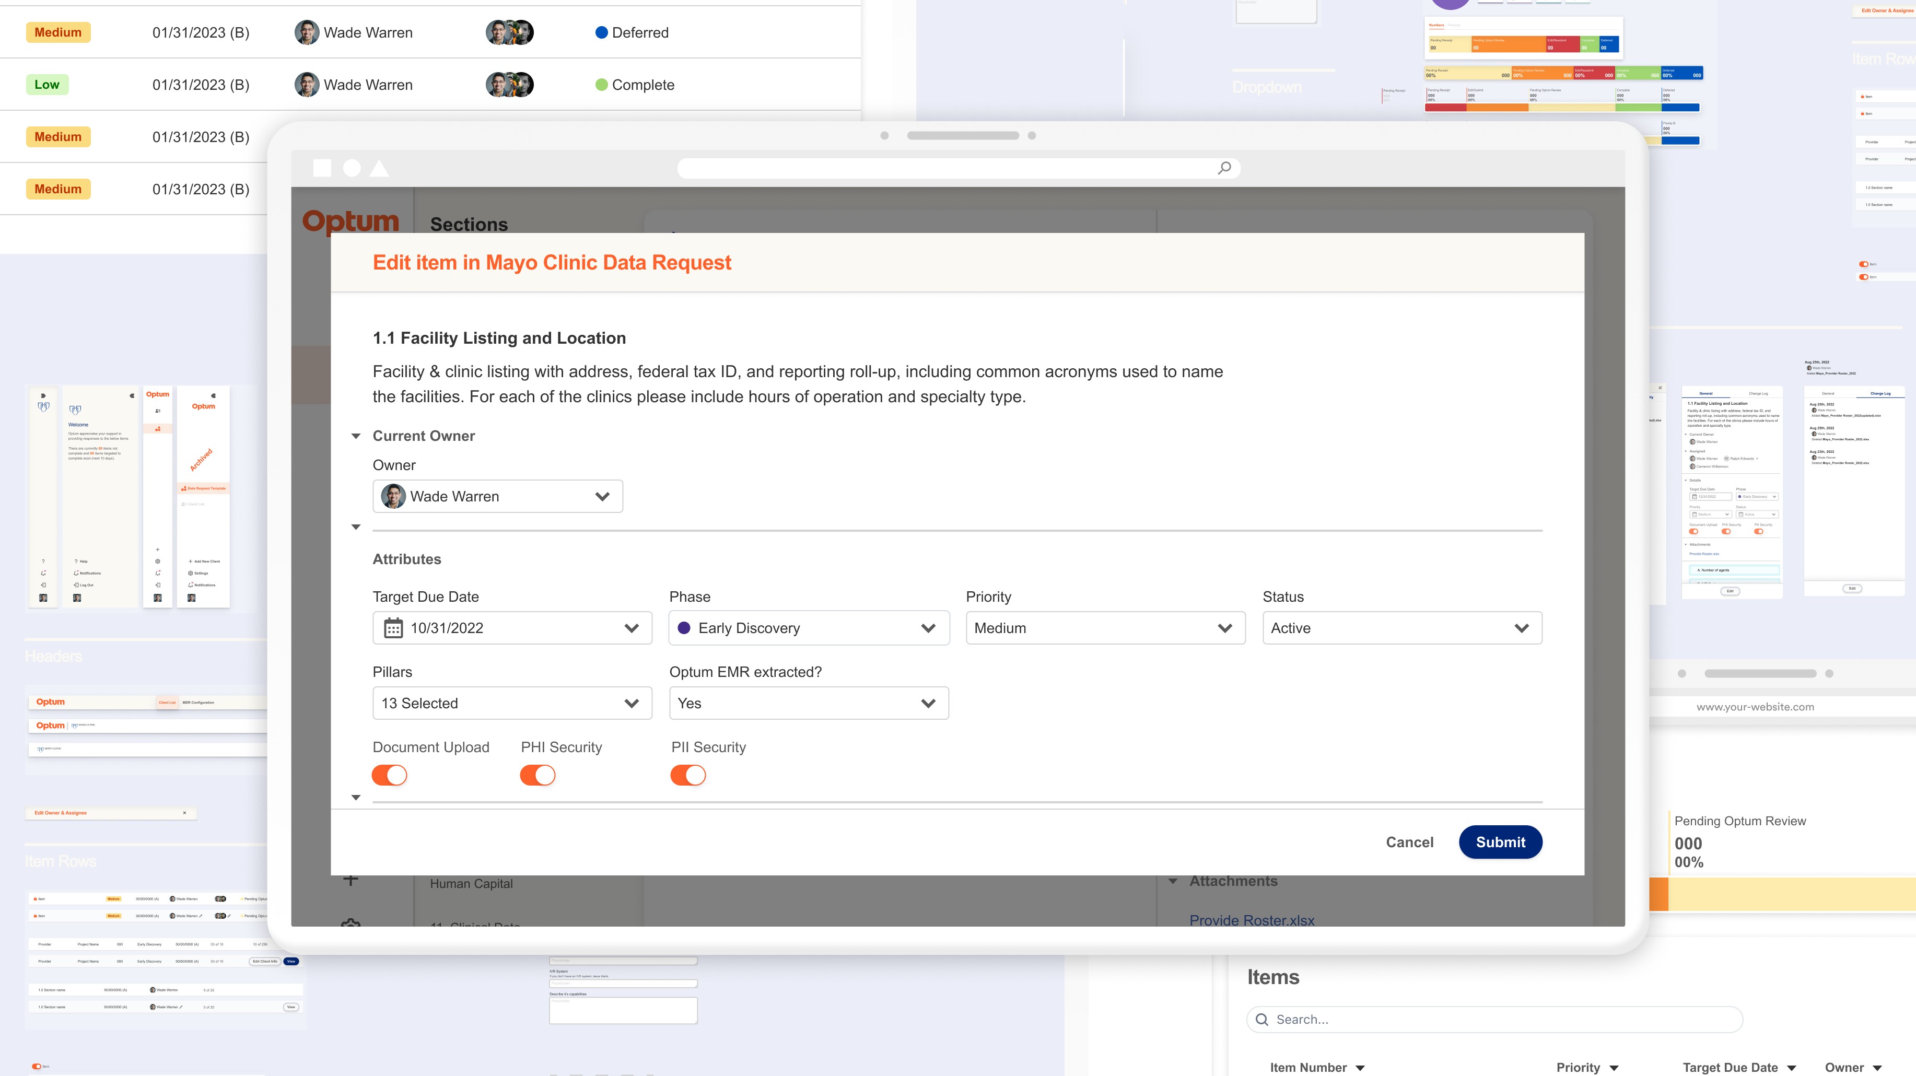Click the magnifier icon in browser mockup bar
Image resolution: width=1916 pixels, height=1076 pixels.
[1224, 168]
